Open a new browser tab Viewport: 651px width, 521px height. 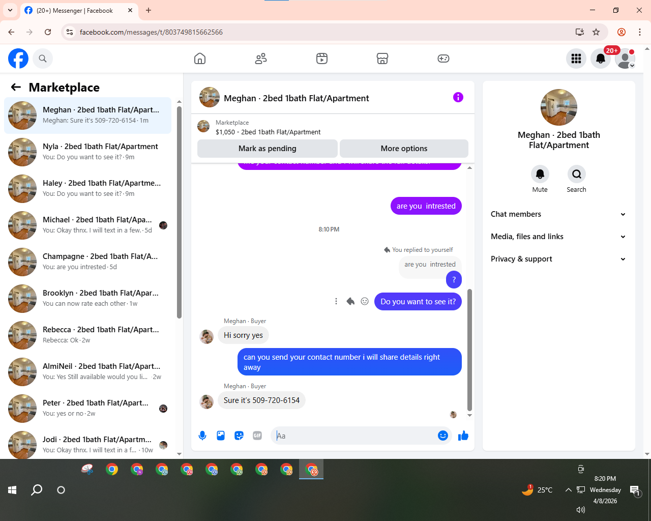pos(149,10)
